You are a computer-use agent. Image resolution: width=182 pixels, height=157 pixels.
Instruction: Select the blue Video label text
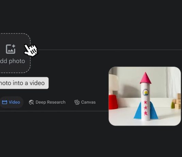[x=14, y=102]
